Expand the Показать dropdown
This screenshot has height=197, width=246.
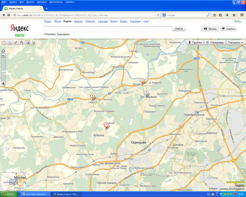click(x=235, y=43)
